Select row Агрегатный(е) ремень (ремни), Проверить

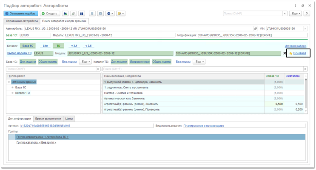203,109
